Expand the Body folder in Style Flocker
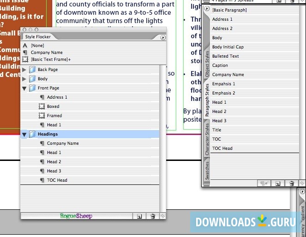This screenshot has height=237, width=306. [24, 79]
